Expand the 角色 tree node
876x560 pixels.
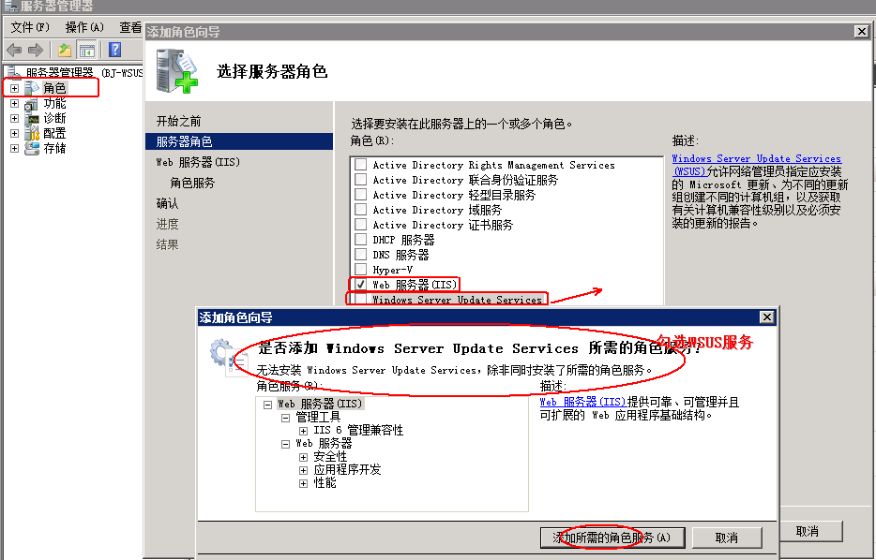[14, 88]
